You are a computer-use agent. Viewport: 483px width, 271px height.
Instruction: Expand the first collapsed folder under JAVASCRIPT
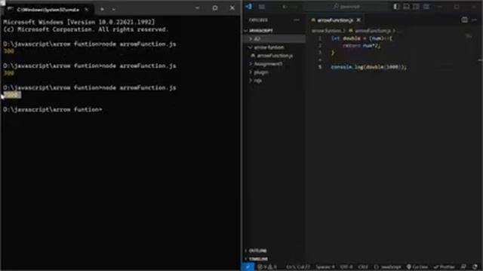(274, 39)
